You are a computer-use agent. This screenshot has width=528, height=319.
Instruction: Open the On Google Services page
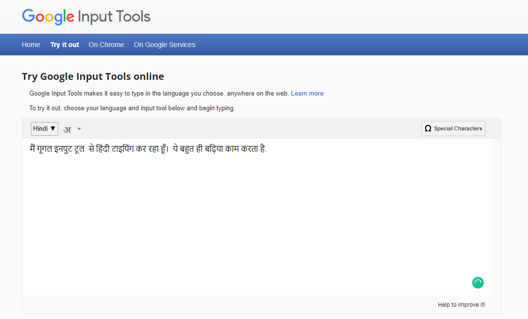(x=164, y=45)
